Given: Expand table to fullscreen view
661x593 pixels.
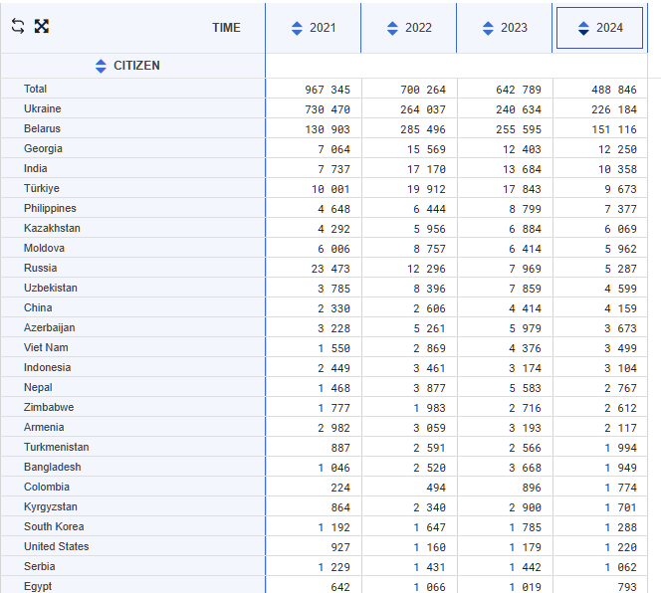Looking at the screenshot, I should click(42, 27).
